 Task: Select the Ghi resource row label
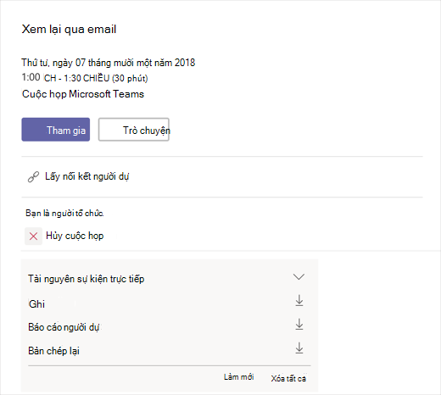(x=36, y=304)
